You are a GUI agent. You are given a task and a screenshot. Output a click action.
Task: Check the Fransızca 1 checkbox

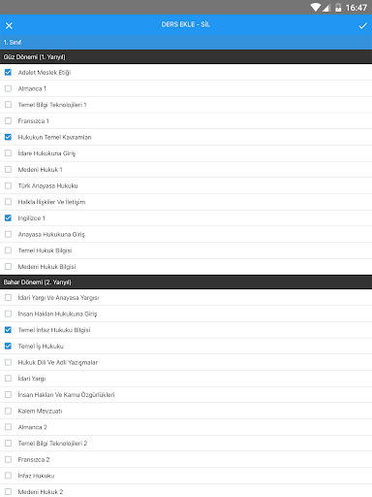click(8, 120)
